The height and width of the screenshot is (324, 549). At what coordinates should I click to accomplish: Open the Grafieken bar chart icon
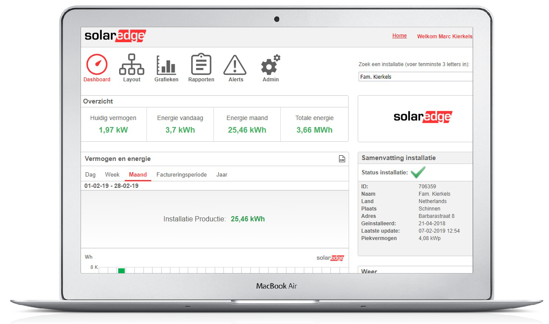click(166, 65)
